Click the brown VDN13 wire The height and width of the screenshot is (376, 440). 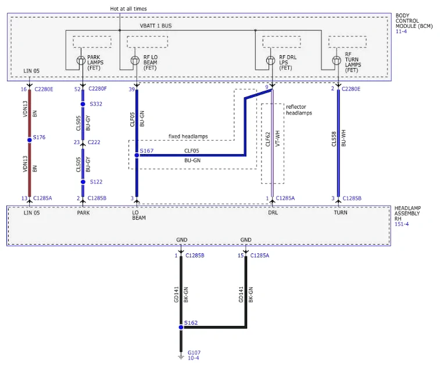click(30, 143)
